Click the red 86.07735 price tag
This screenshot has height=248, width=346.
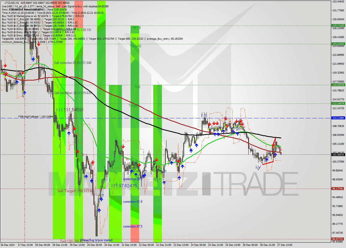click(338, 239)
